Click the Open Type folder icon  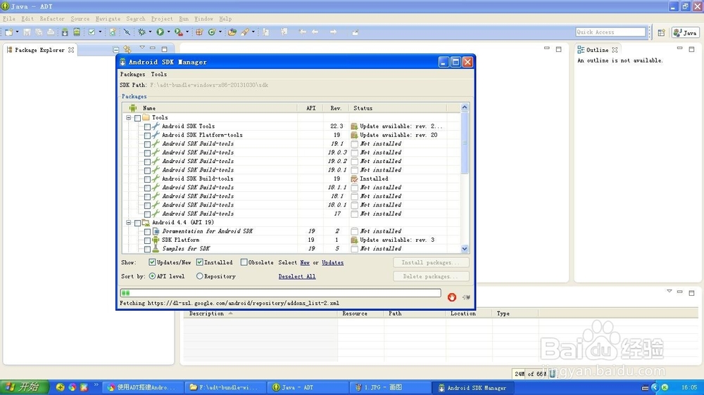(x=232, y=32)
